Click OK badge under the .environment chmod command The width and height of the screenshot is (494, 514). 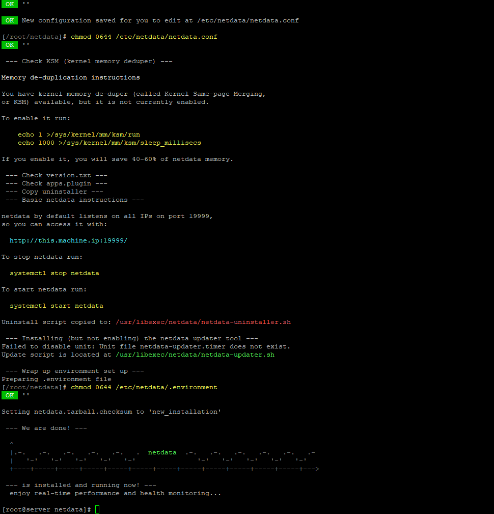click(10, 395)
